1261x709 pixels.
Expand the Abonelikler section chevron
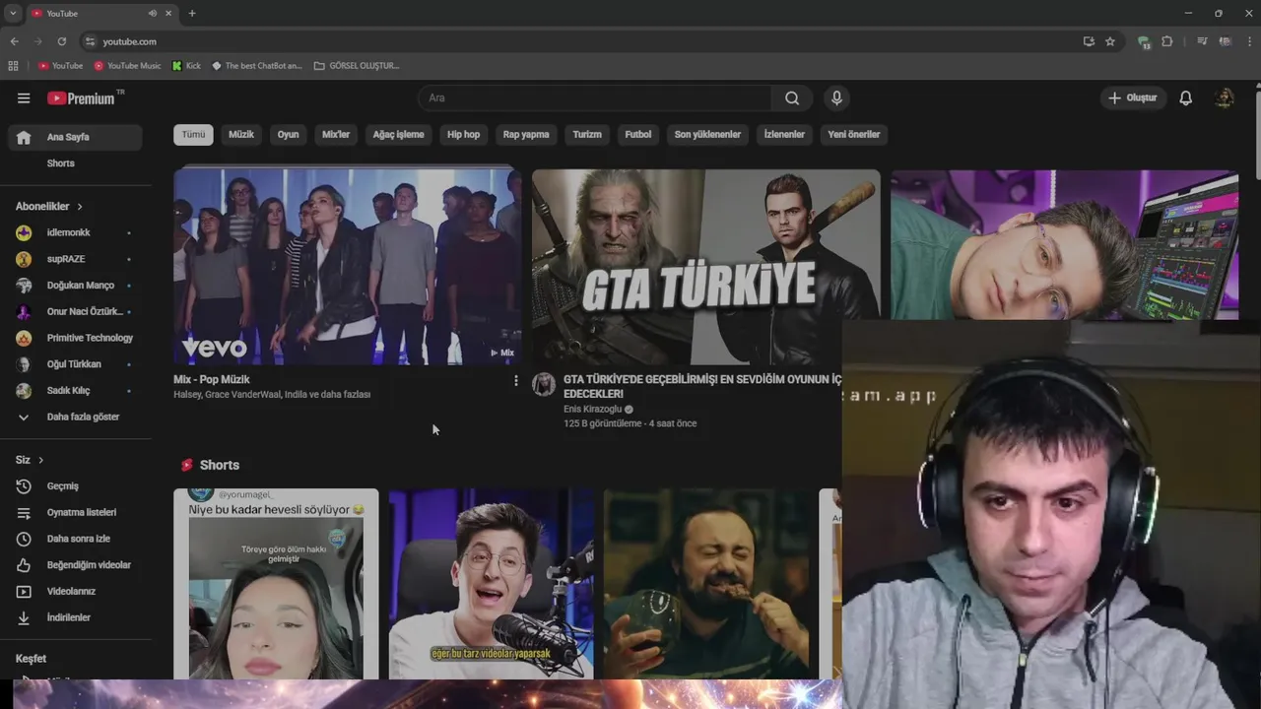[x=80, y=207]
